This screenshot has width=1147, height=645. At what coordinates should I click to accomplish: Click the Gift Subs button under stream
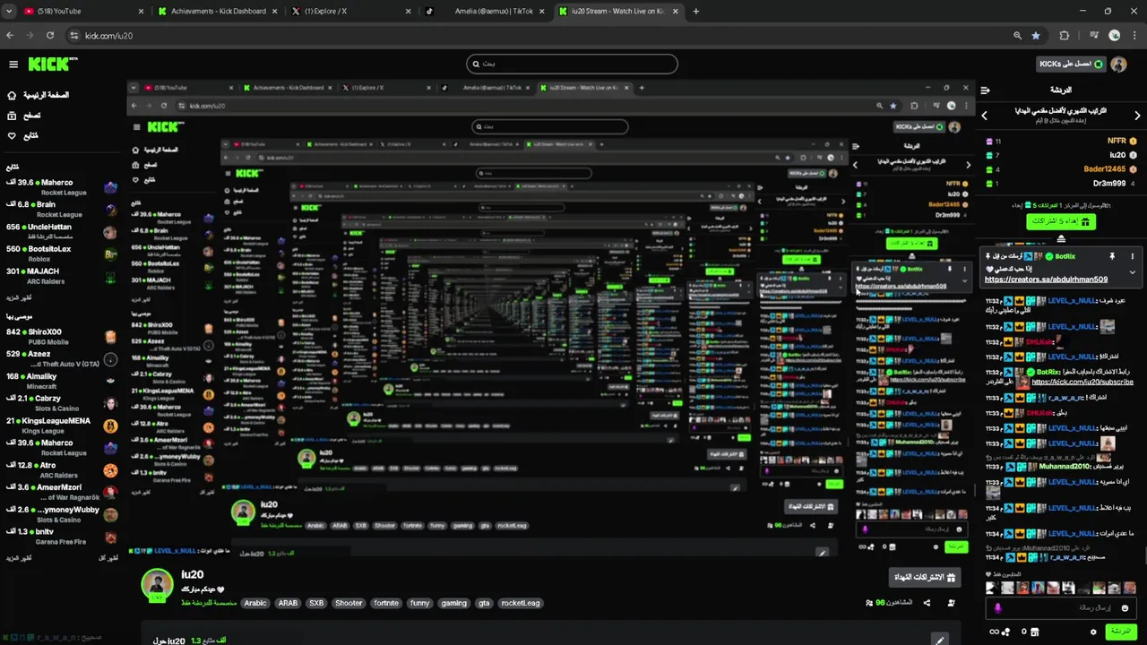pos(926,577)
